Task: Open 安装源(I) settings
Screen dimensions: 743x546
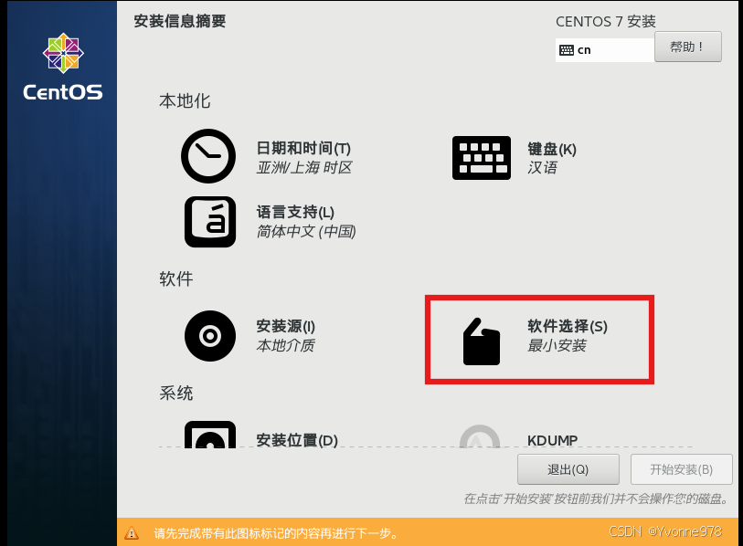Action: click(x=286, y=326)
